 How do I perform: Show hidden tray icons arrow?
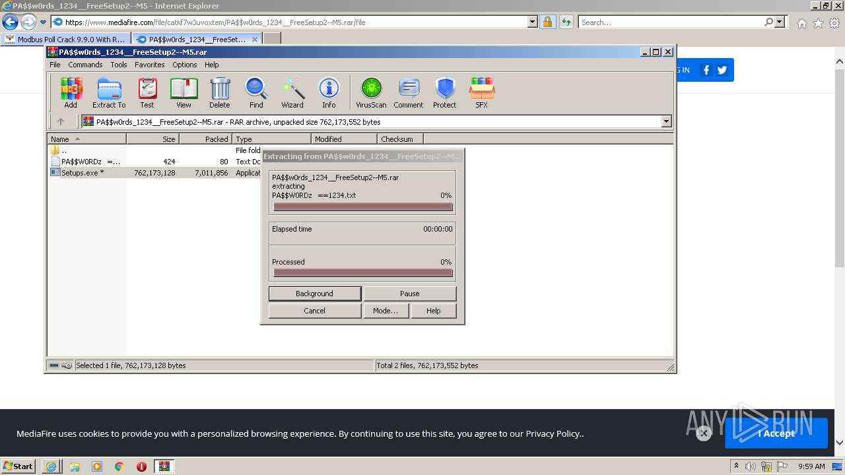click(736, 466)
